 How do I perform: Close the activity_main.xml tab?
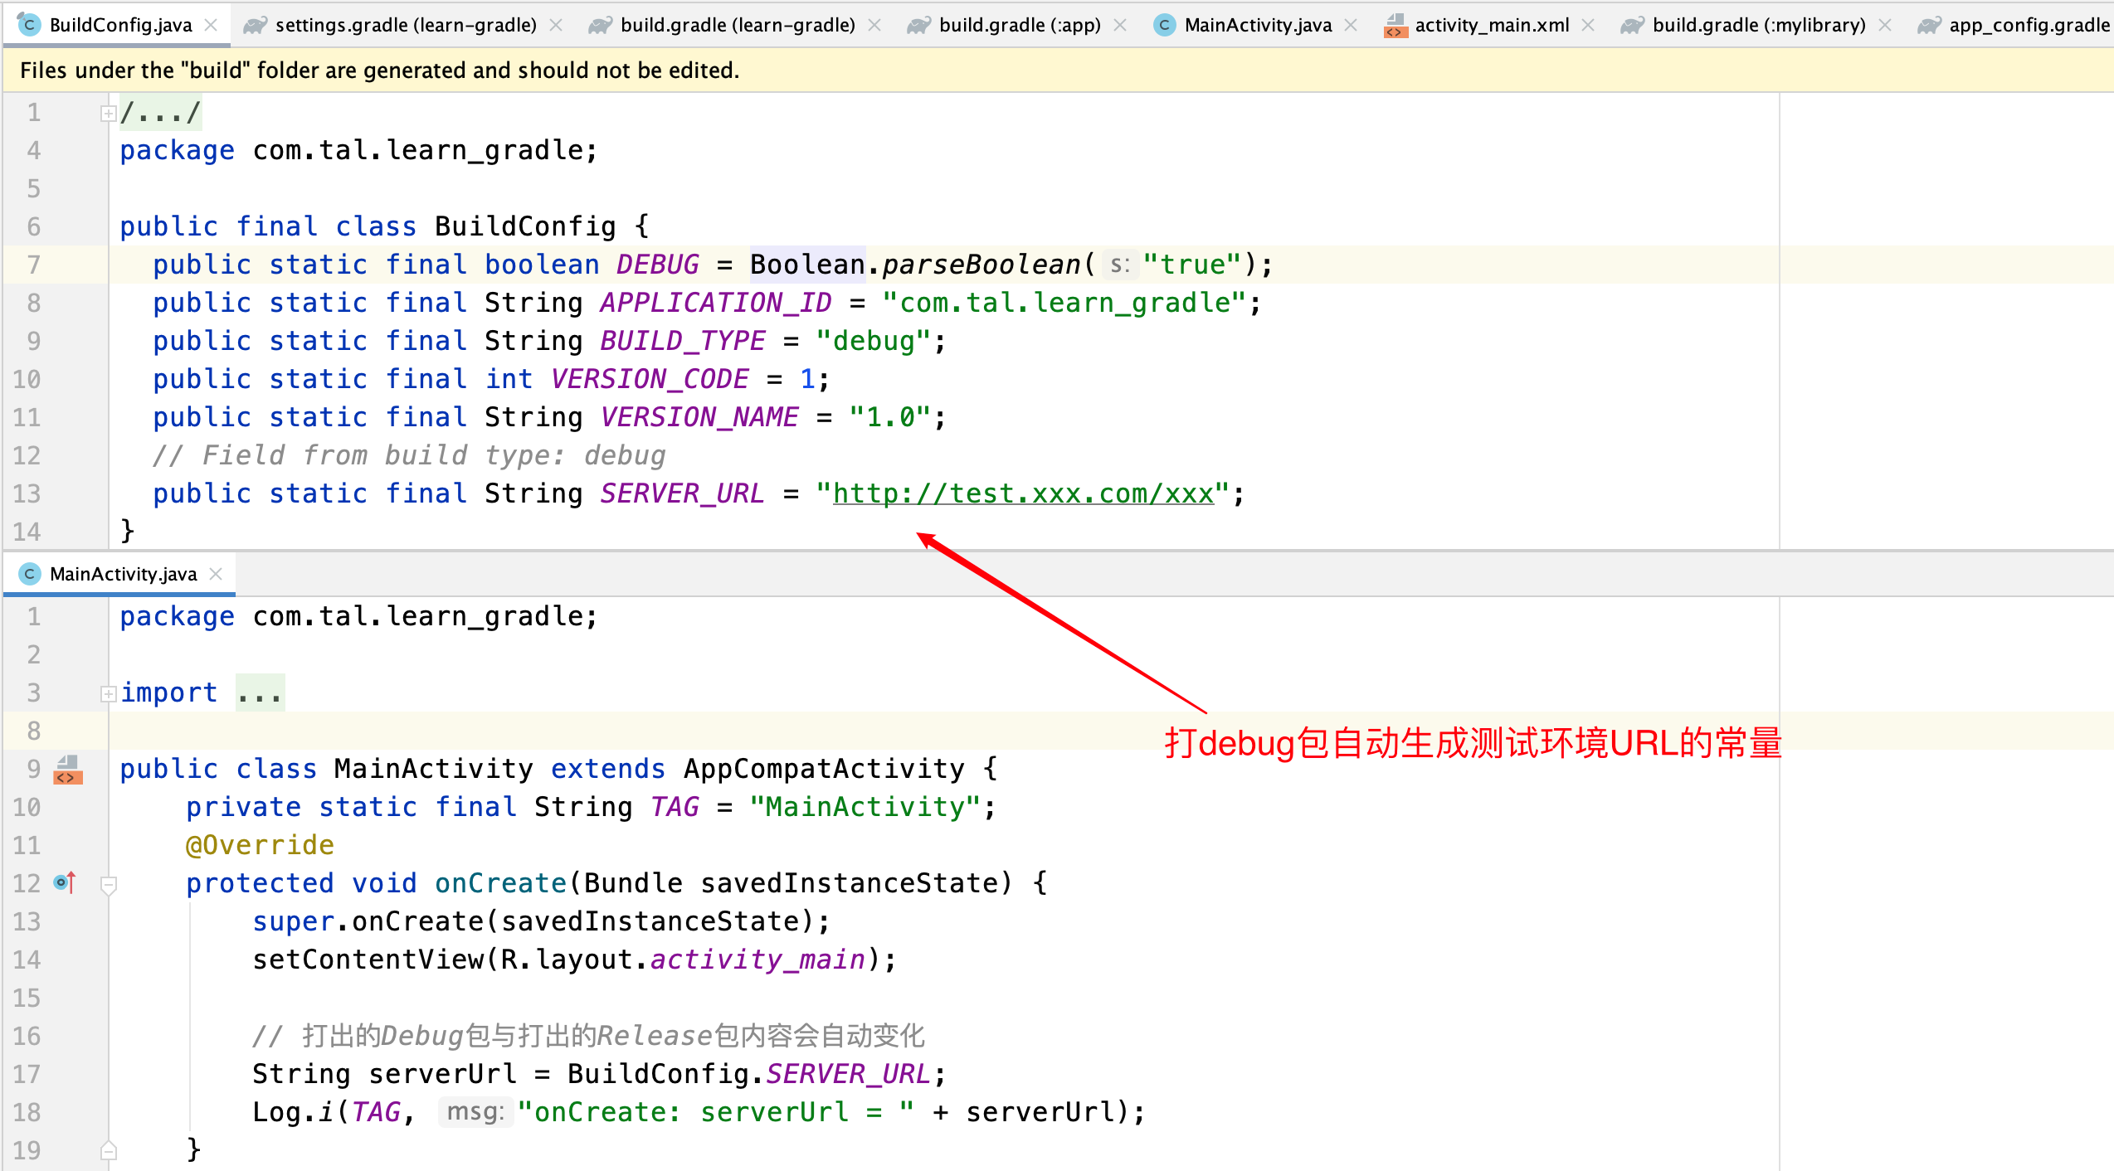coord(1588,25)
